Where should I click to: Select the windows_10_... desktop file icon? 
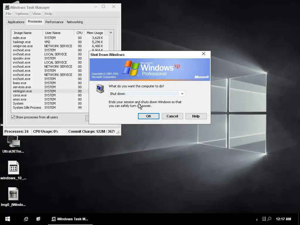pos(13,170)
